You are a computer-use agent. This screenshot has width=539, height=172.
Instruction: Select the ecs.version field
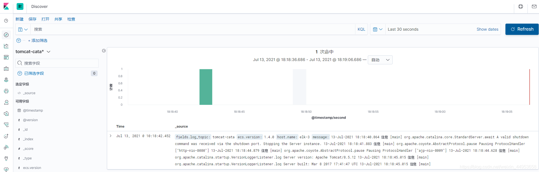32,168
